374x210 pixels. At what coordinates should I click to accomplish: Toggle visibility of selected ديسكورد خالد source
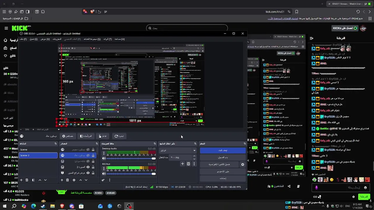point(88,155)
